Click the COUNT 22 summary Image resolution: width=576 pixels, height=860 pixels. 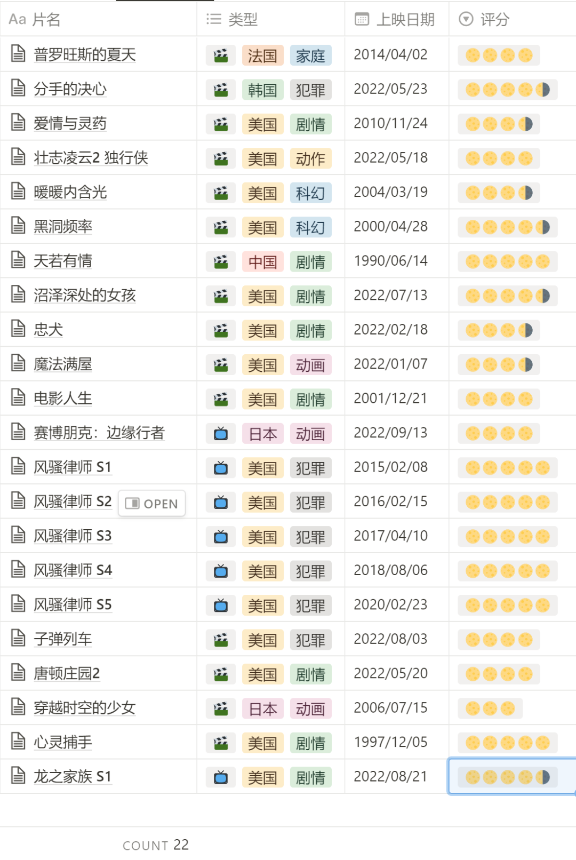click(156, 845)
